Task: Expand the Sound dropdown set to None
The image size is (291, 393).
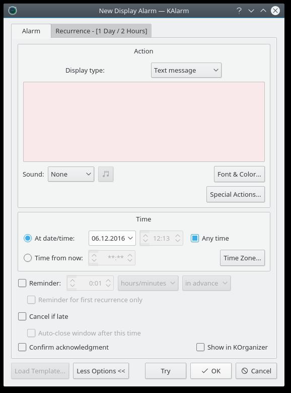Action: (x=71, y=174)
